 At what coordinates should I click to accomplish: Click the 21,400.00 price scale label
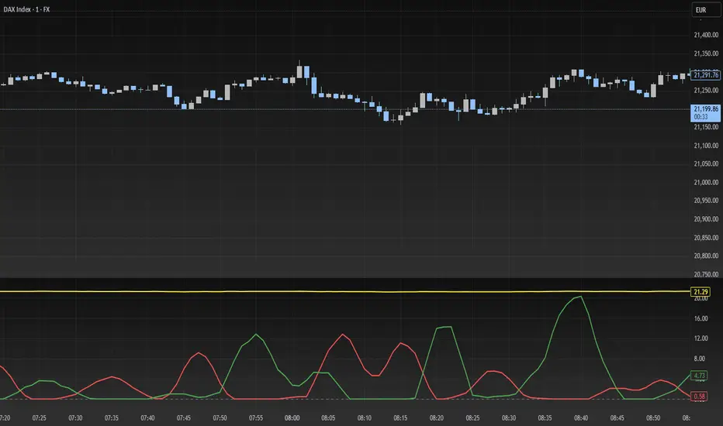pyautogui.click(x=704, y=36)
